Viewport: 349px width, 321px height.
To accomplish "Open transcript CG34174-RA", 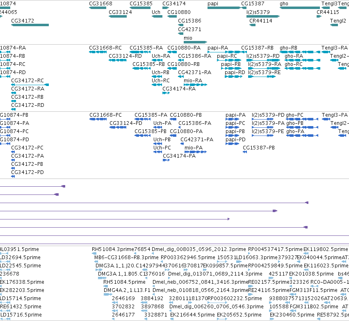I will click(x=179, y=89).
